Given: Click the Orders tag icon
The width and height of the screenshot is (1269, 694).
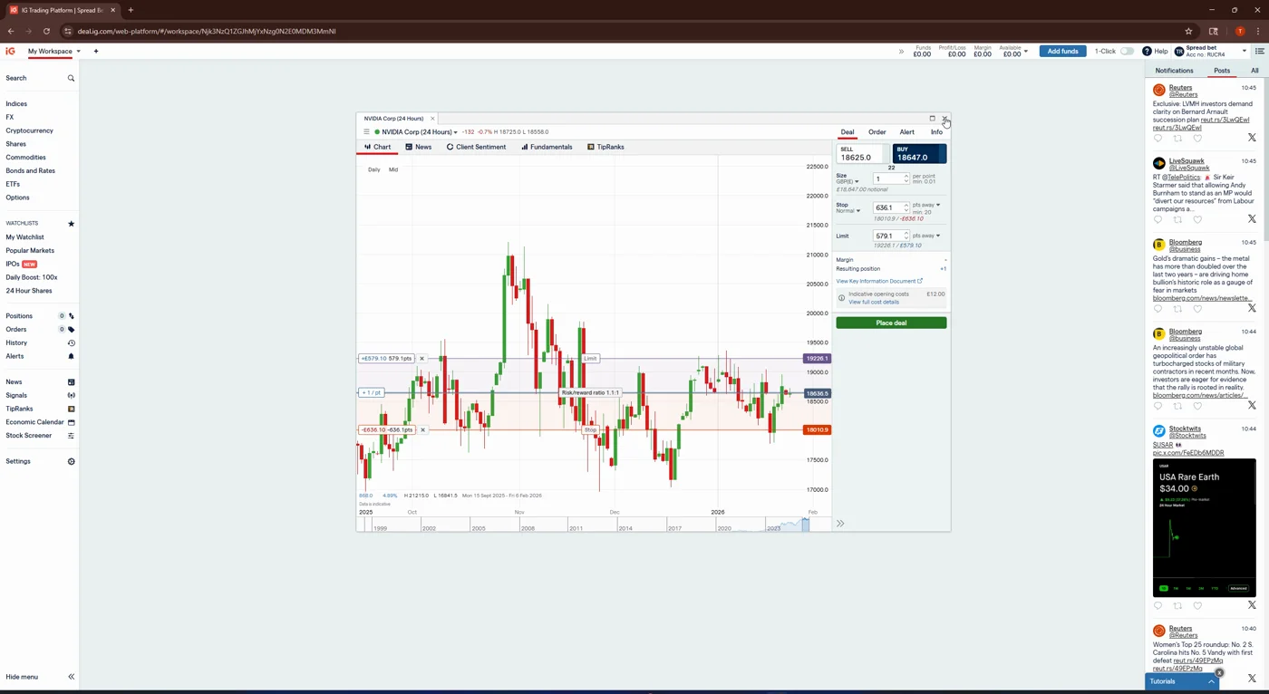Looking at the screenshot, I should pos(71,330).
